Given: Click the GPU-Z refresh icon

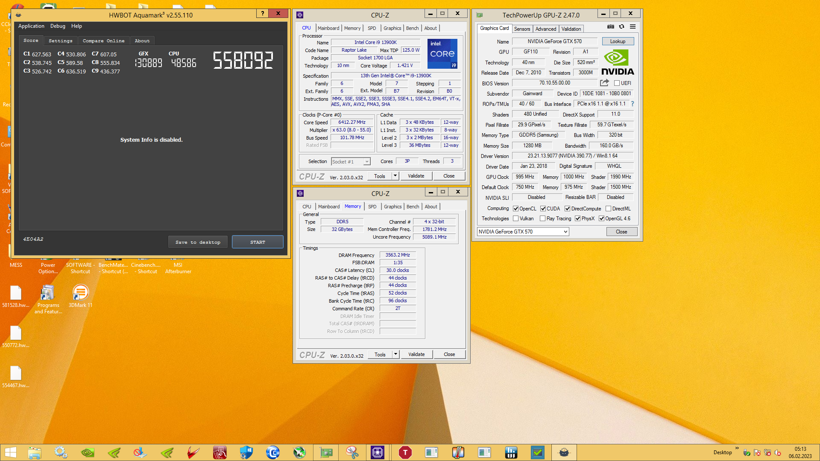Looking at the screenshot, I should pyautogui.click(x=622, y=26).
